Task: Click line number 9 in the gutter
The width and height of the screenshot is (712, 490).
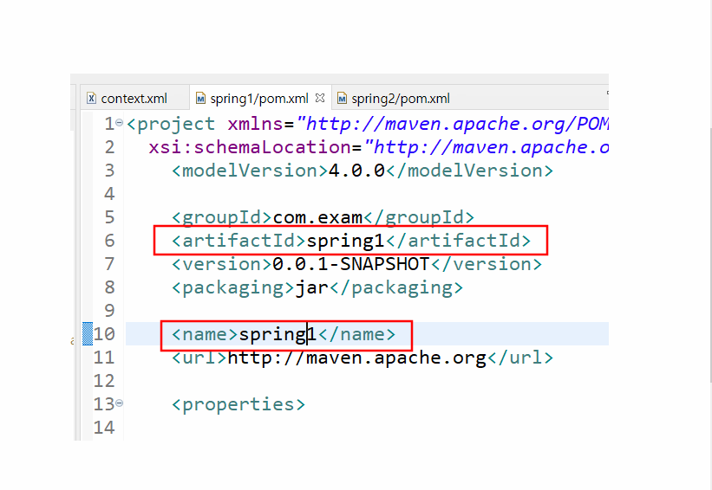Action: [x=109, y=311]
